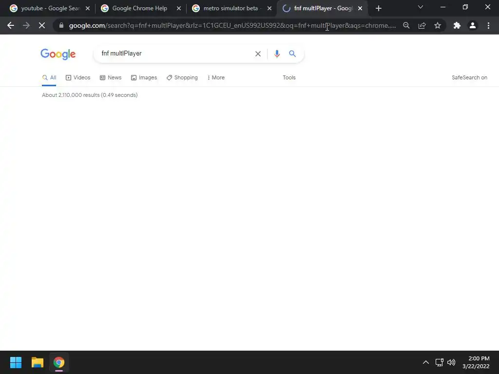
Task: Show Shopping results
Action: [x=182, y=77]
